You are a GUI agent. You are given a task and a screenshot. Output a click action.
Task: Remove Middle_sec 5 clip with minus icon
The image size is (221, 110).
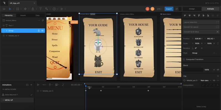218,80
